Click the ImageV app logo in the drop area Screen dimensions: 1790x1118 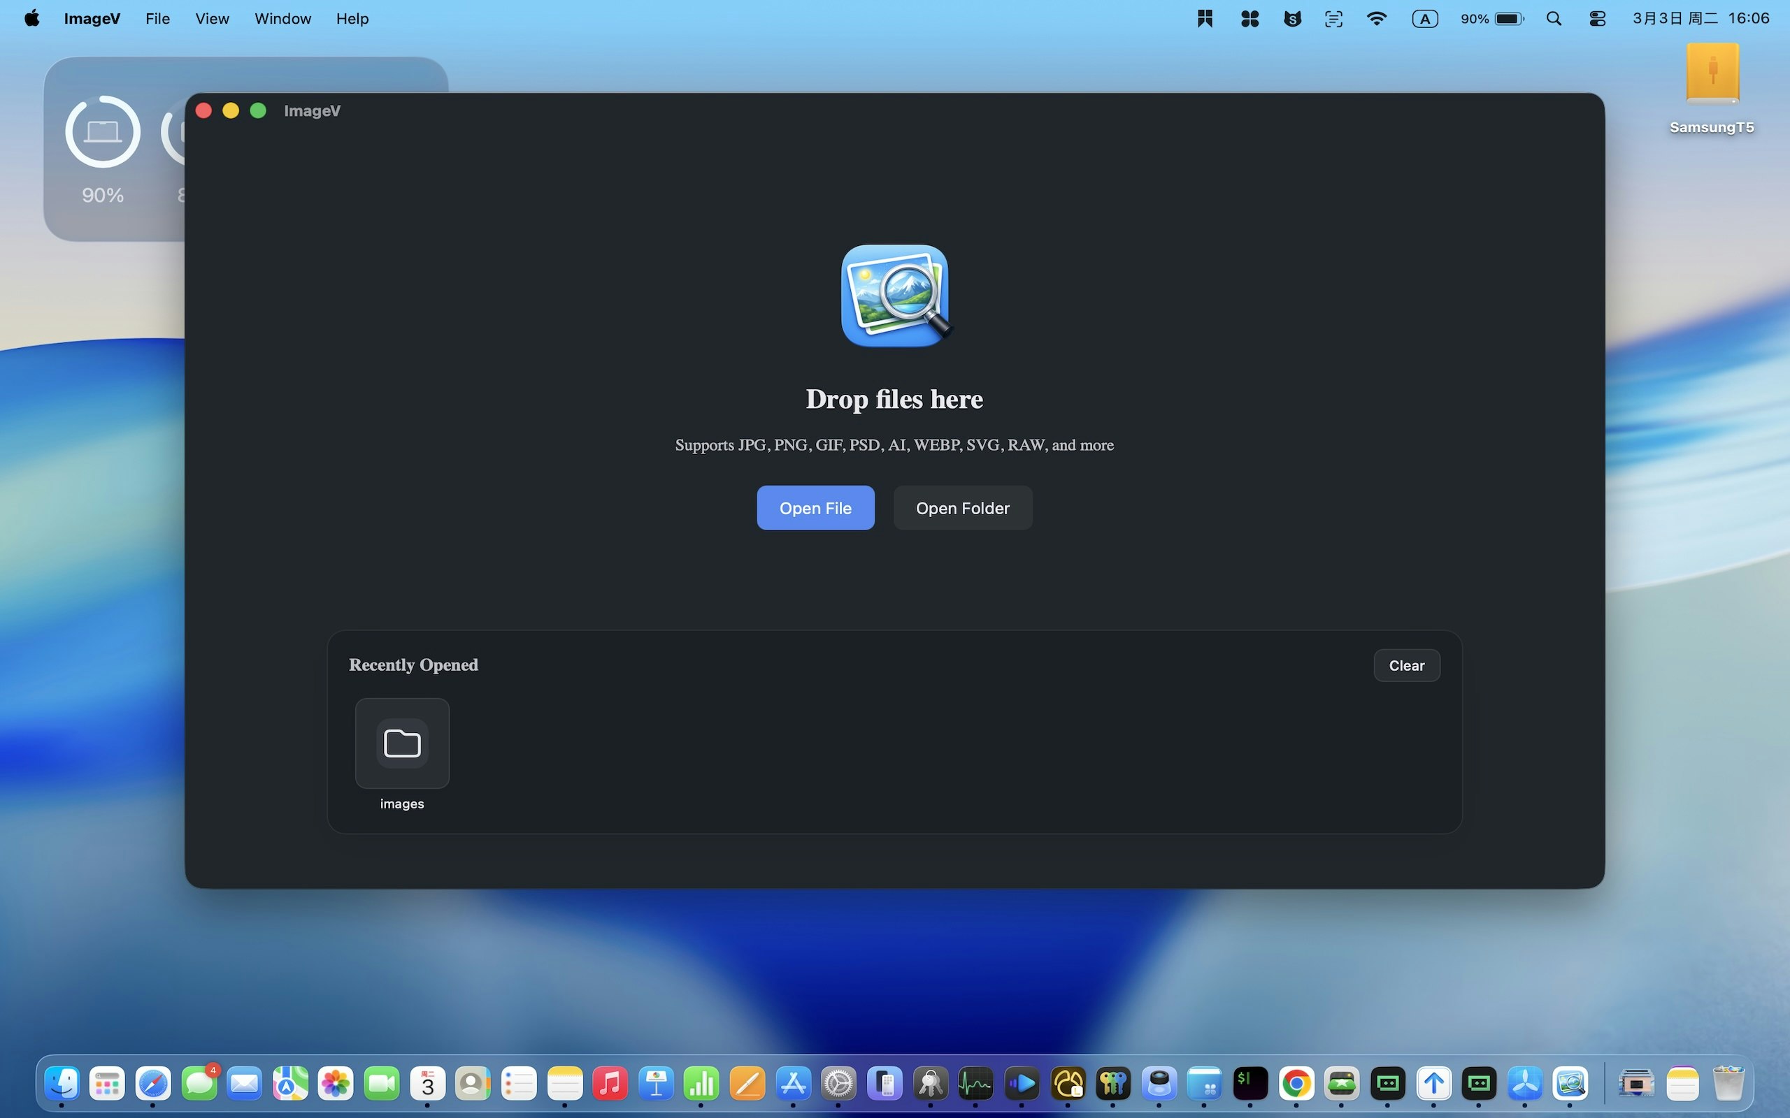894,296
